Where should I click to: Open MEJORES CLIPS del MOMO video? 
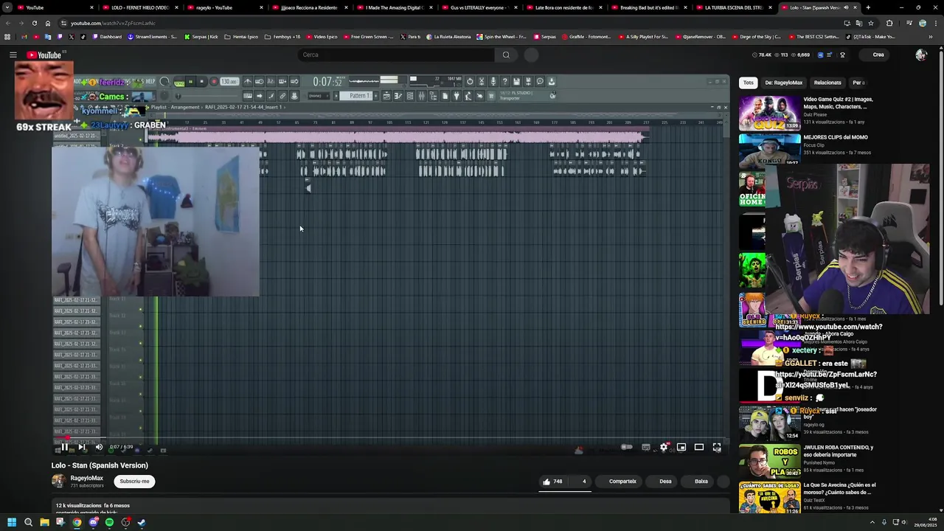click(x=835, y=137)
